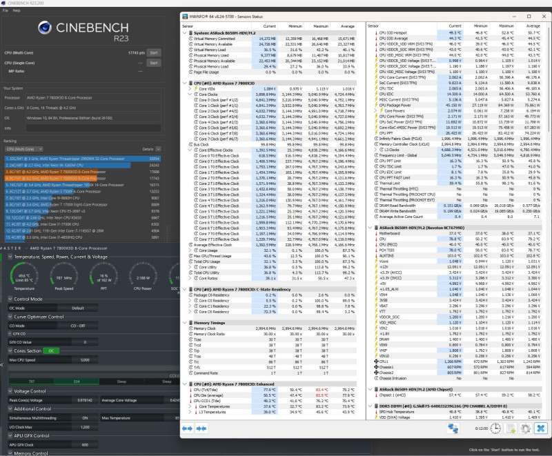Collapse the Memory Timings group
The height and width of the screenshot is (456, 552).
click(x=184, y=323)
